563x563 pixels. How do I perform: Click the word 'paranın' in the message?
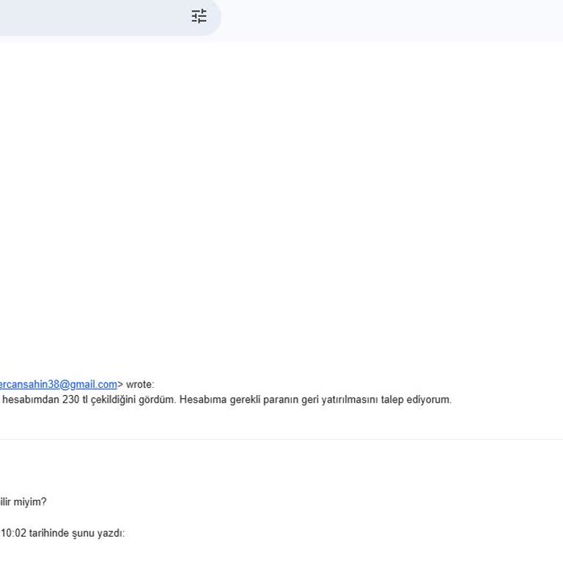point(281,400)
